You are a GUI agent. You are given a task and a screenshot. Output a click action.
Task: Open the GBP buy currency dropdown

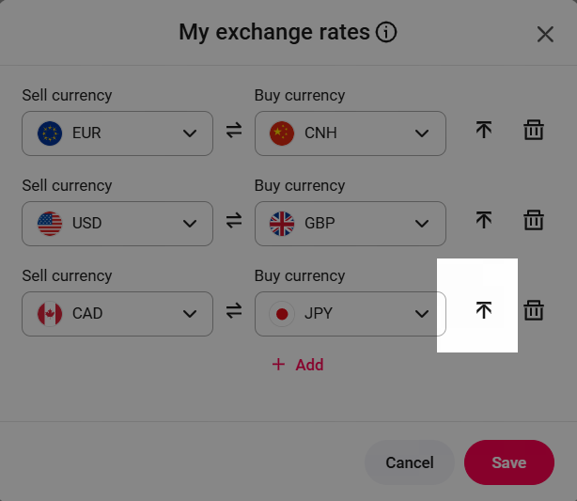click(351, 224)
